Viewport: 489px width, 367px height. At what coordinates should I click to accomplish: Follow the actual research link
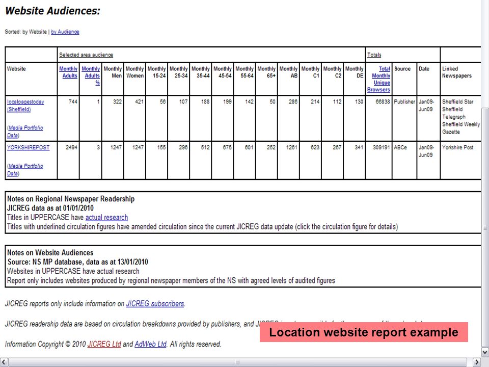click(106, 217)
